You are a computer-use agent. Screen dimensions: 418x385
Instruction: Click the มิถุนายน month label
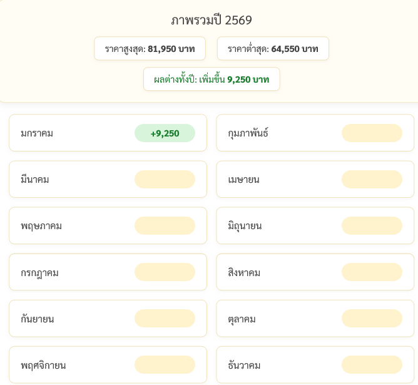click(x=245, y=226)
